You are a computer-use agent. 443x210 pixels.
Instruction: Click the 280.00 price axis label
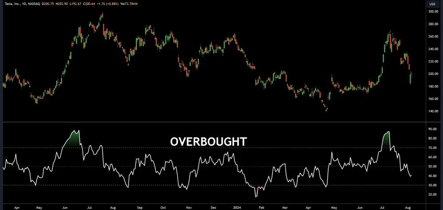tap(434, 24)
